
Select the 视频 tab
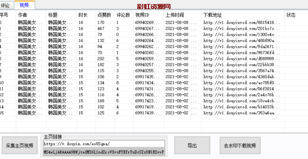pos(25,5)
